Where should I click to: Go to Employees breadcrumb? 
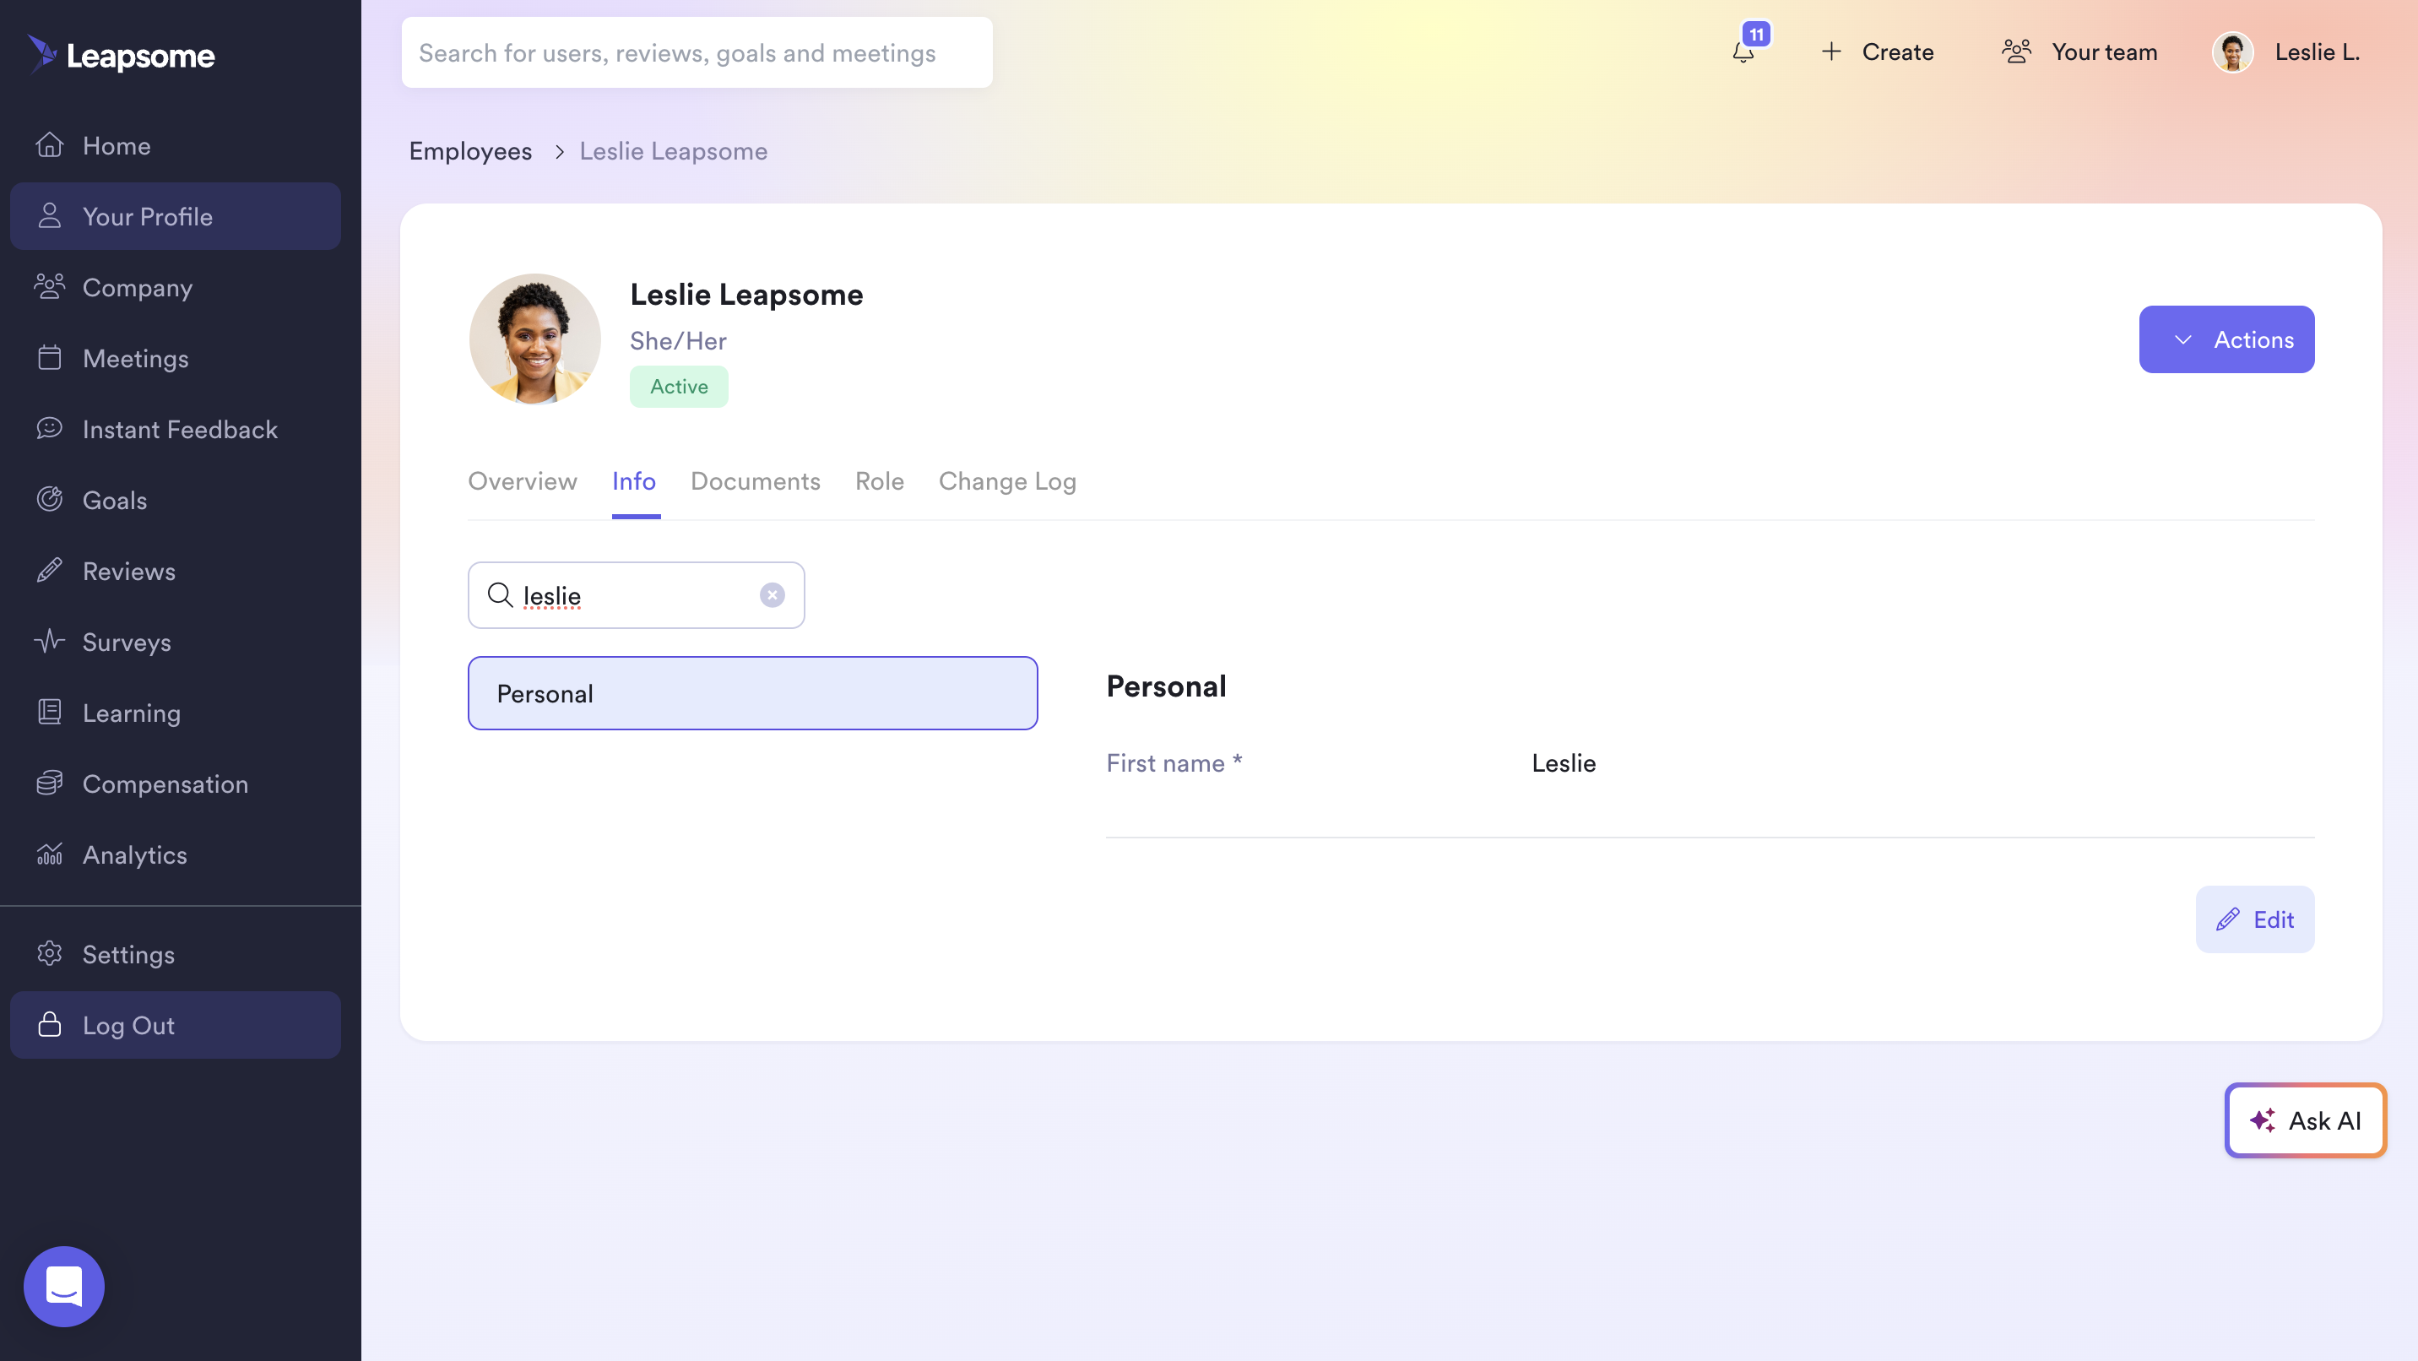[x=470, y=151]
